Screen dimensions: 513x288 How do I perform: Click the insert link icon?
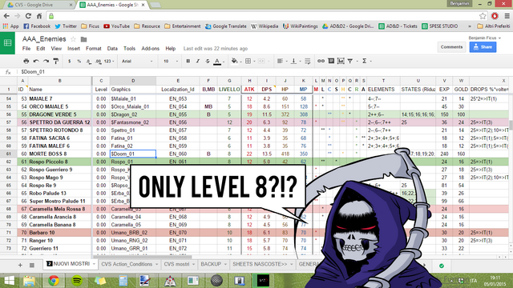tap(321, 61)
